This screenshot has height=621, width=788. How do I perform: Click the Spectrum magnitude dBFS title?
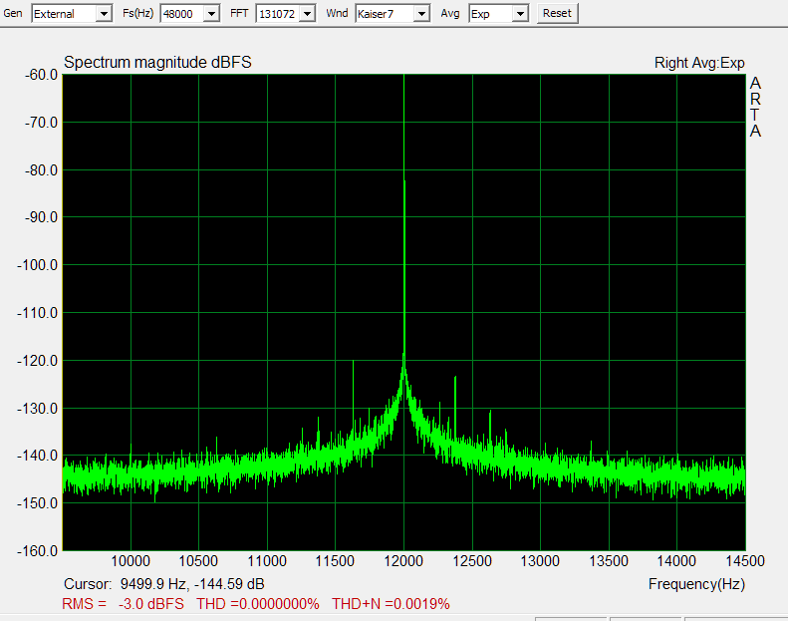click(x=157, y=63)
